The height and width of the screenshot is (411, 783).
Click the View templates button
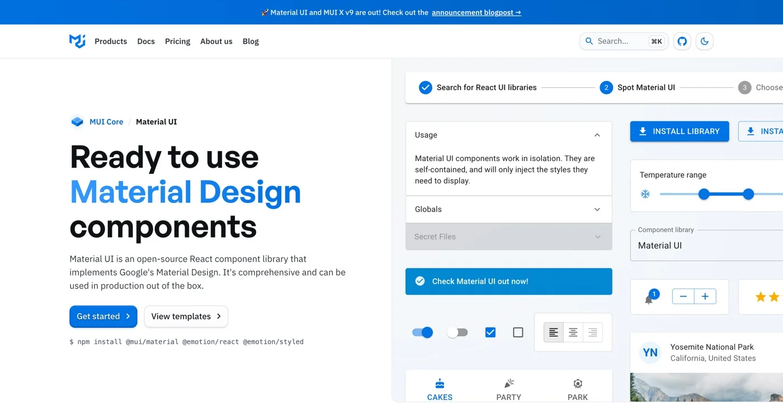tap(186, 316)
